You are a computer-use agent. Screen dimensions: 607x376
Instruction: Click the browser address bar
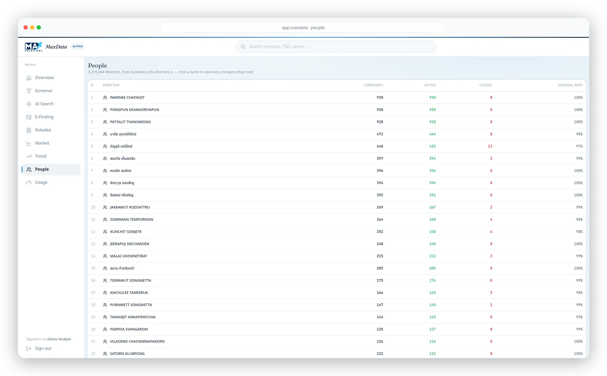coord(303,28)
